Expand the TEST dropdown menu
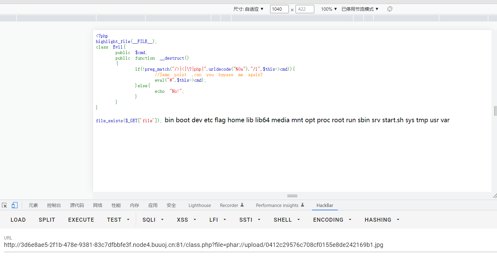Screen dimensions: 497x261 [118, 220]
